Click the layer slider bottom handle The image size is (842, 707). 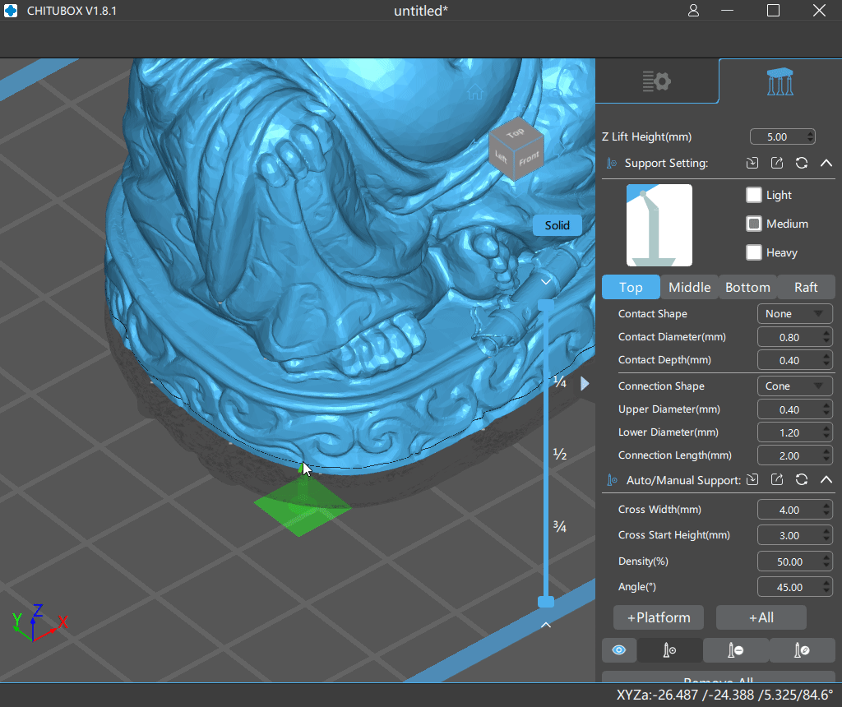546,602
